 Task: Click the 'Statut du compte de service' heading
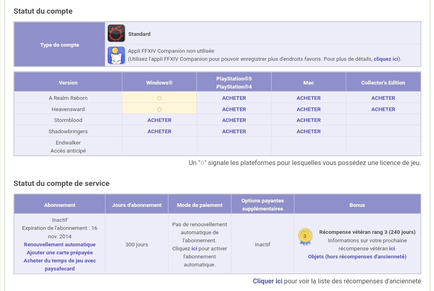[x=61, y=184]
